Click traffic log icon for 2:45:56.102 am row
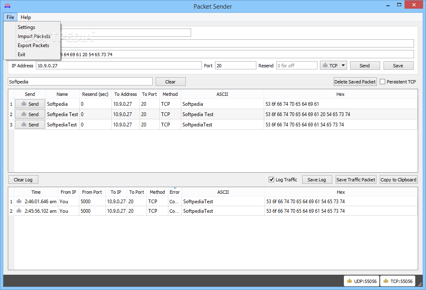The image size is (426, 290). tap(19, 211)
